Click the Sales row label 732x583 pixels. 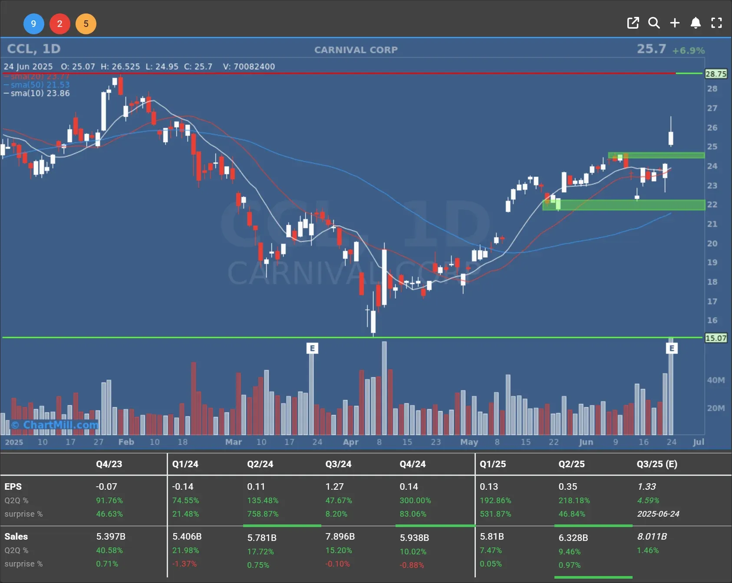(x=16, y=537)
